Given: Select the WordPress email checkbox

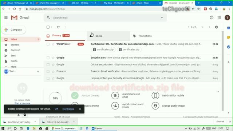Looking at the screenshot, I should (x=48, y=44).
